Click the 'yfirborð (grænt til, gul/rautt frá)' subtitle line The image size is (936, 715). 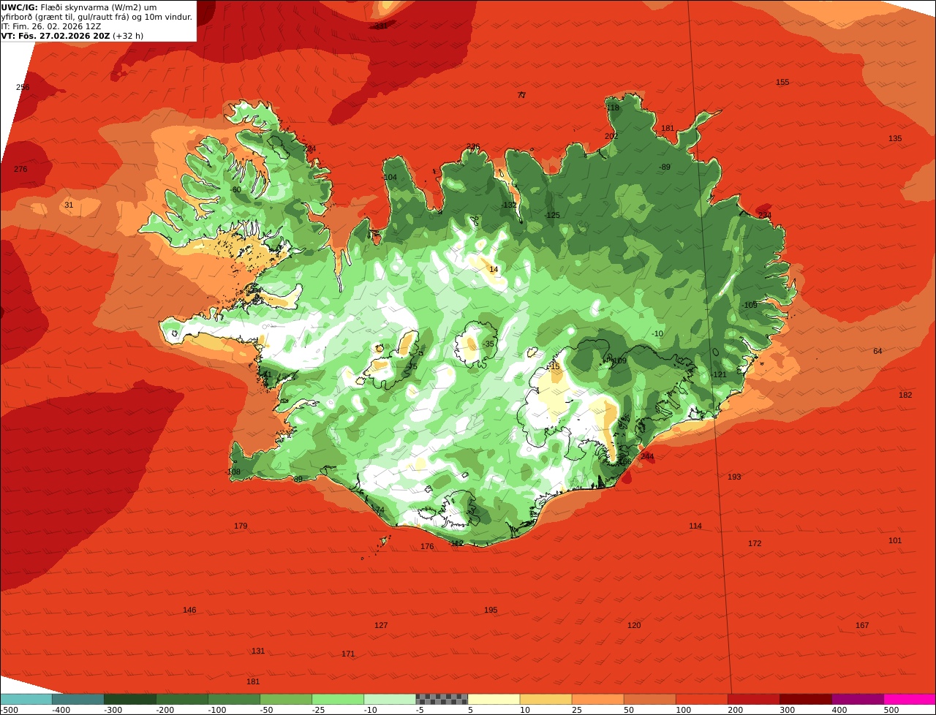[97, 17]
